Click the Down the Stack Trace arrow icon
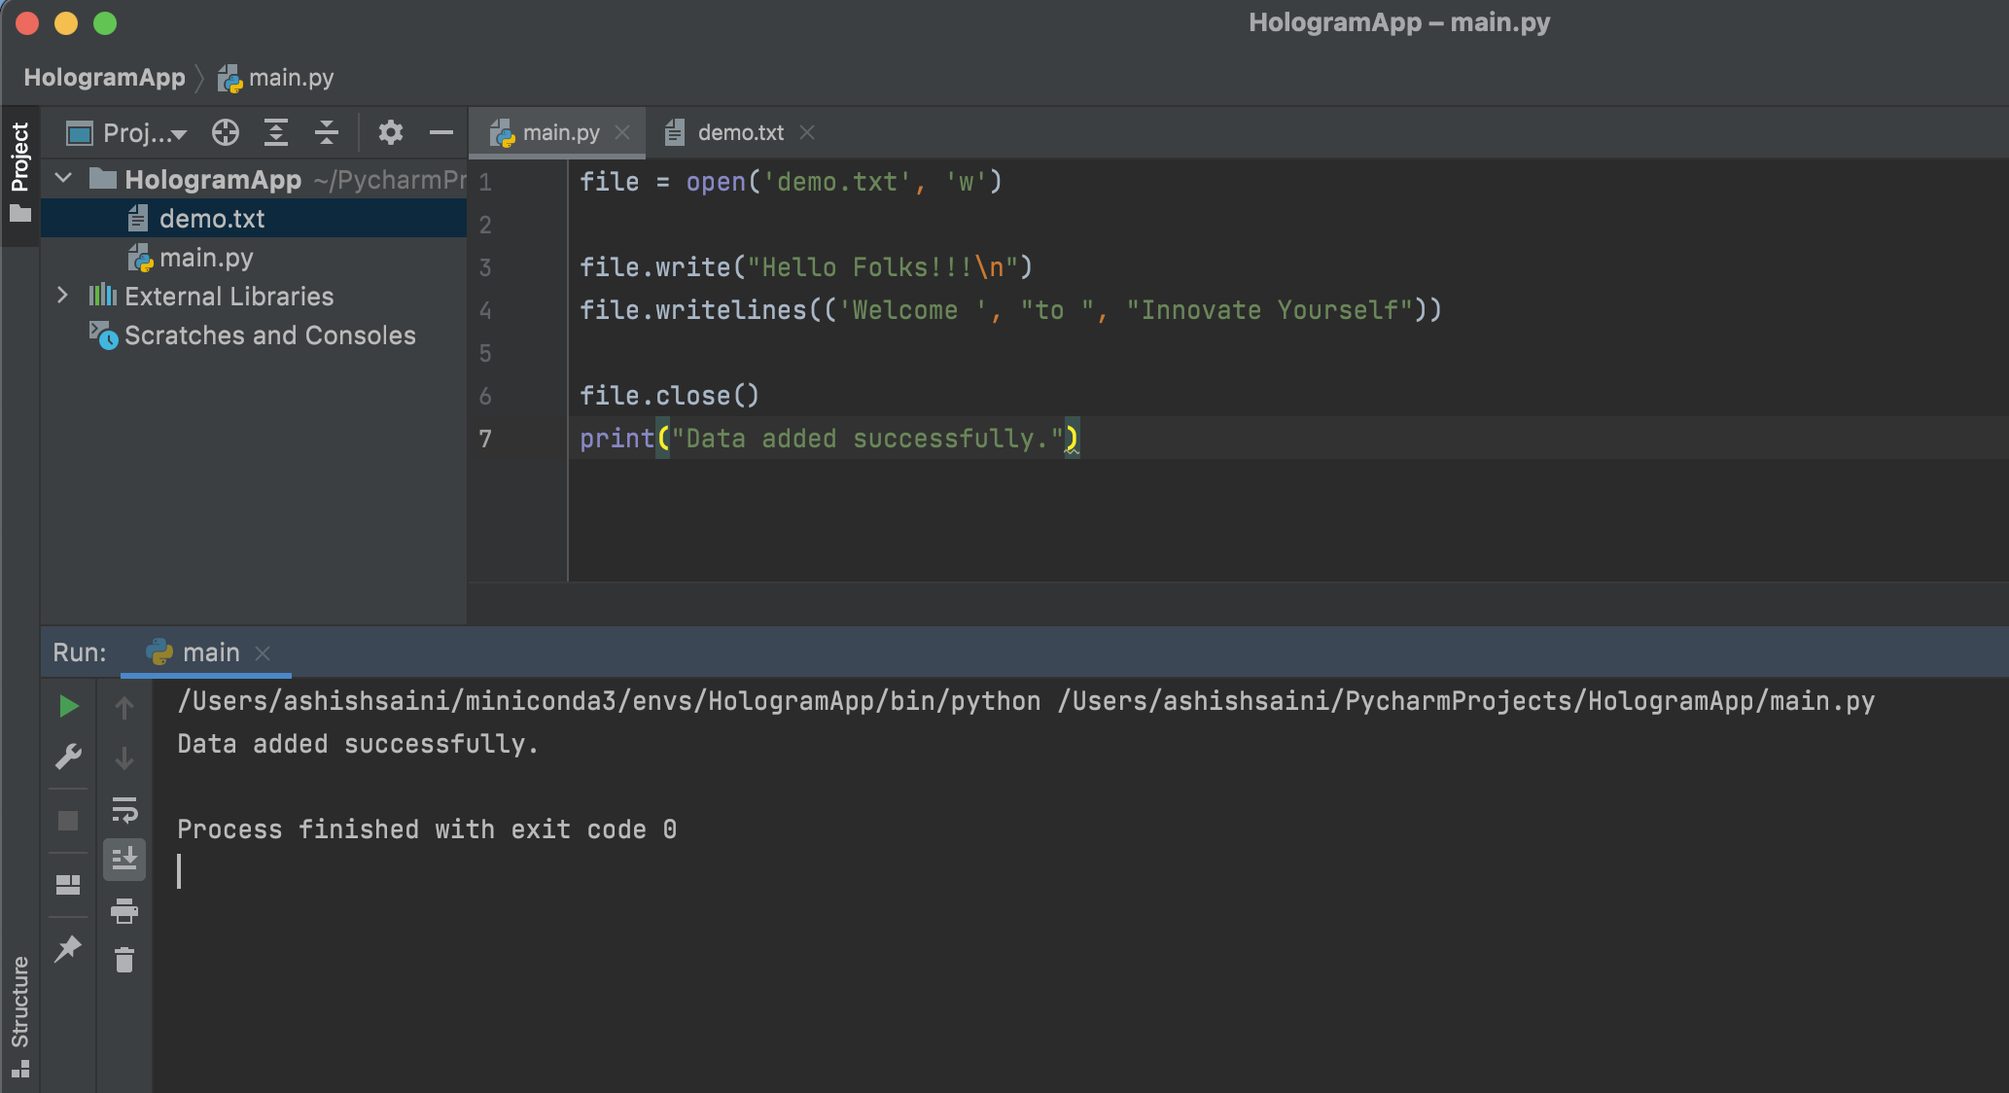 coord(124,758)
